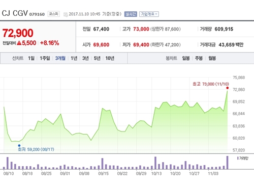Switch chart range to 5년
Image resolution: width=254 pixels, height=184 pixels.
(97, 58)
